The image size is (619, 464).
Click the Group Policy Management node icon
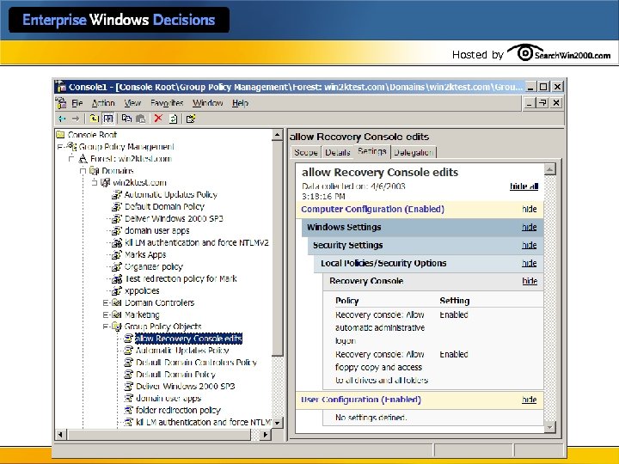[x=72, y=146]
